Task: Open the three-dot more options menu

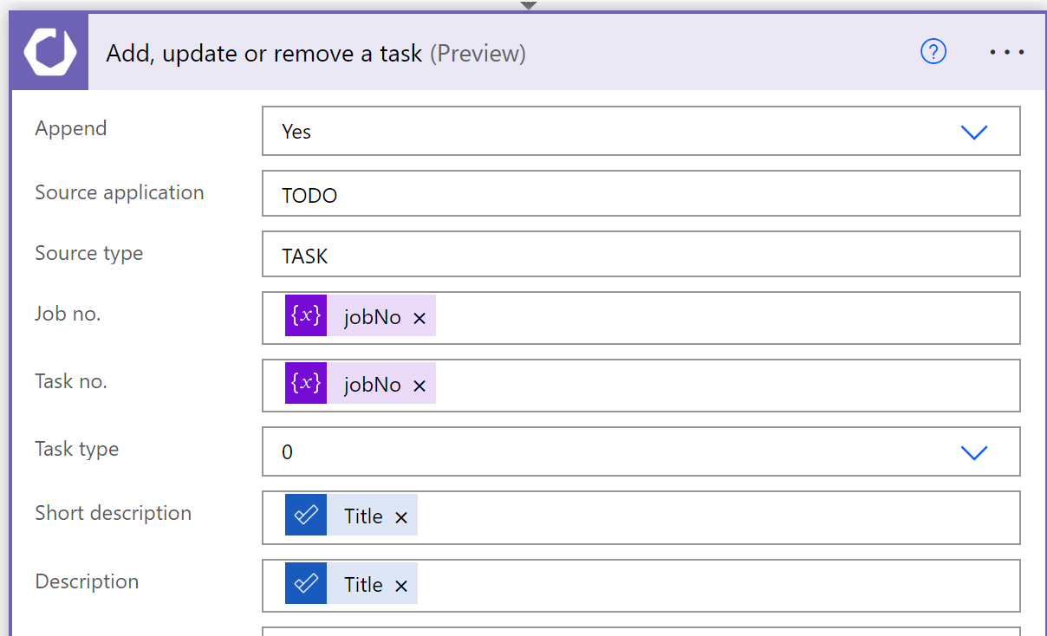Action: [x=1007, y=53]
